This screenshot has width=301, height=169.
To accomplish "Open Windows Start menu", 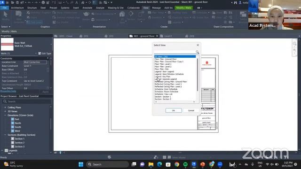I will [x=81, y=164].
